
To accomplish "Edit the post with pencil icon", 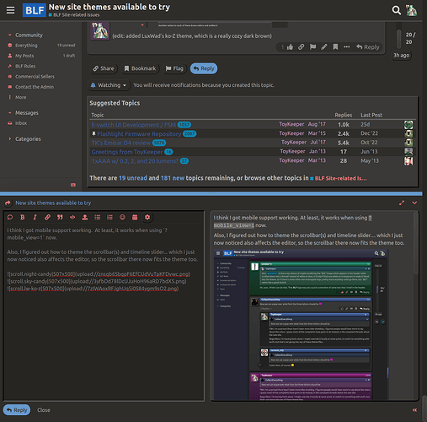I will pyautogui.click(x=324, y=46).
